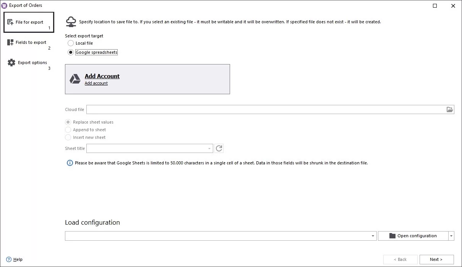
Task: Open the arrow beside Open configuration
Action: click(451, 236)
